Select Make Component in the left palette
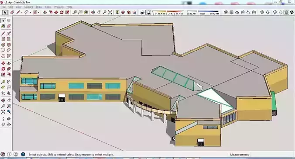Screen dimensions: 295x159 pyautogui.click(x=9, y=21)
